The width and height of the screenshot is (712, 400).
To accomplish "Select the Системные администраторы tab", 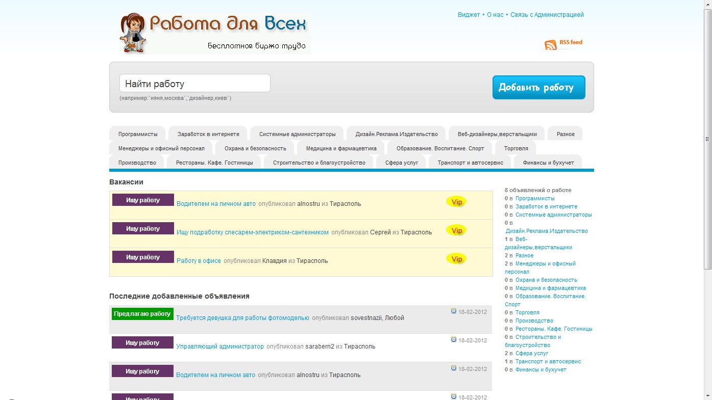I will tap(297, 134).
